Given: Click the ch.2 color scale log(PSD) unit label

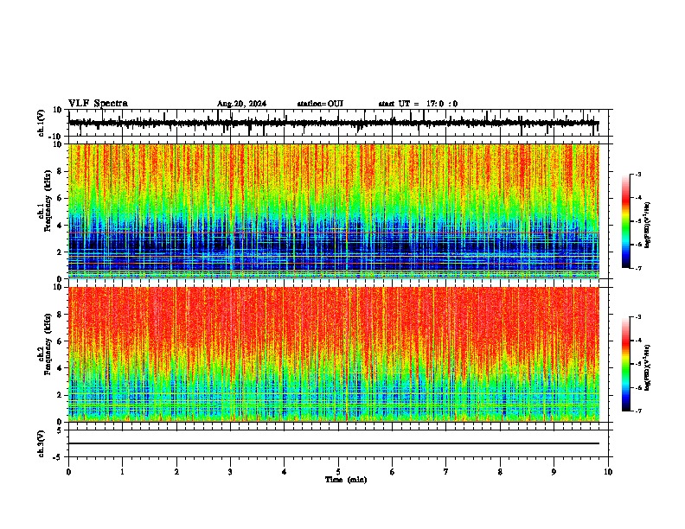Looking at the screenshot, I should (648, 366).
